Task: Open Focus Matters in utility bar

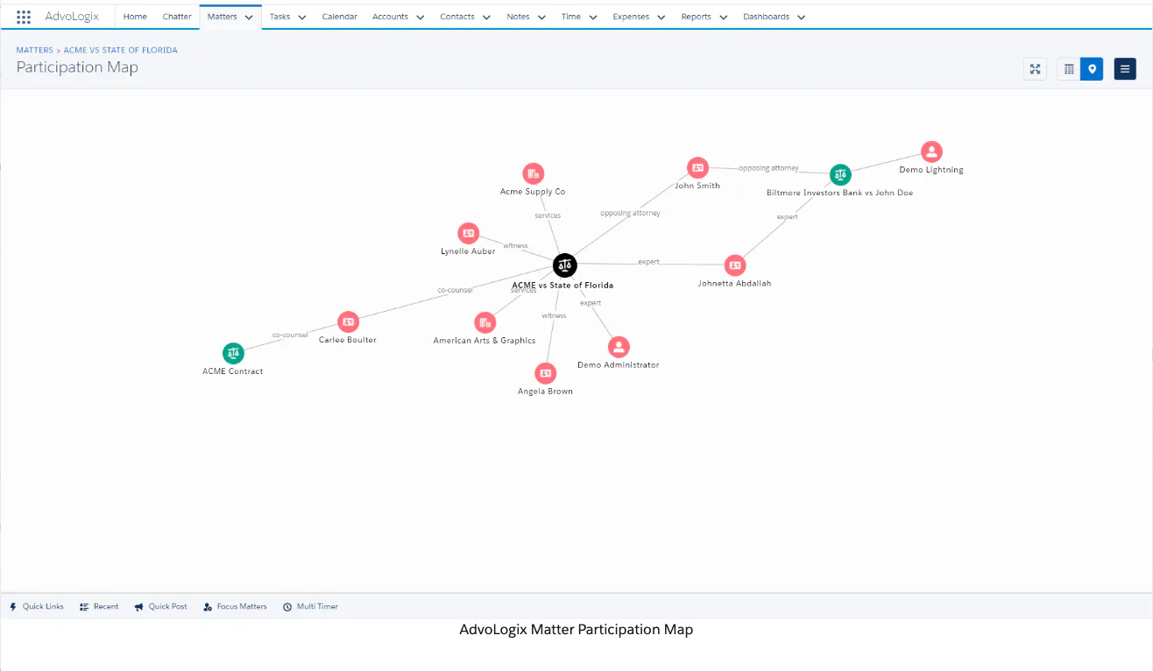Action: pos(235,606)
